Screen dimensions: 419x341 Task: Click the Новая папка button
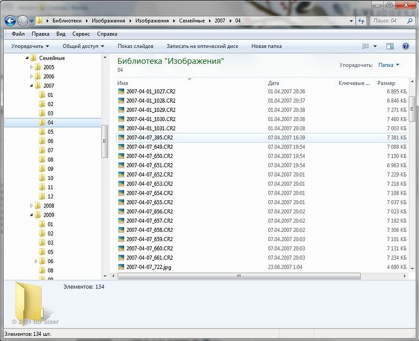(266, 46)
